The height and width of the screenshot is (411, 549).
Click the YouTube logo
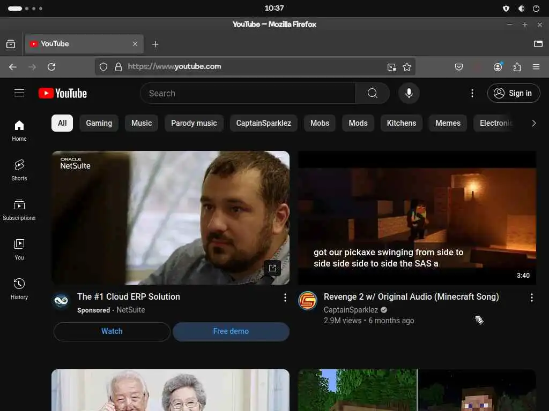[x=63, y=93]
